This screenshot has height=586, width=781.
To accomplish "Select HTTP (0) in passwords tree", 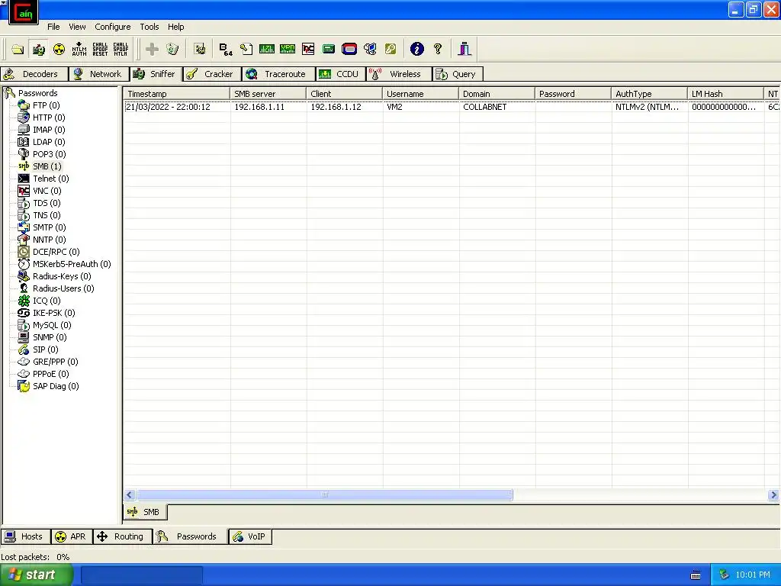I will pyautogui.click(x=49, y=118).
